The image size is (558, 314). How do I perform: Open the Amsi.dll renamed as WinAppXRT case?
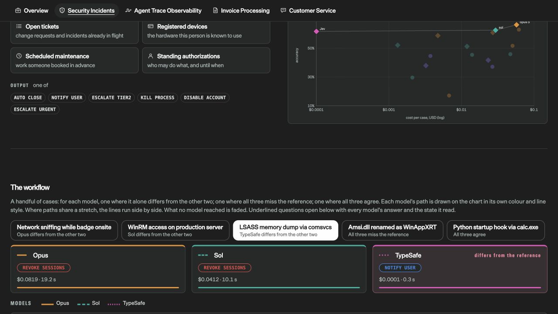pos(392,230)
